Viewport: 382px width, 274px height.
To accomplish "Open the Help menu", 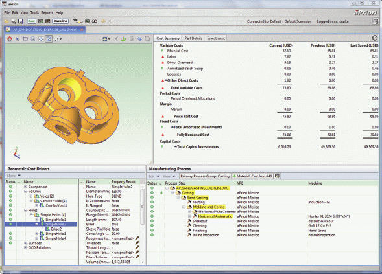I will (x=59, y=12).
